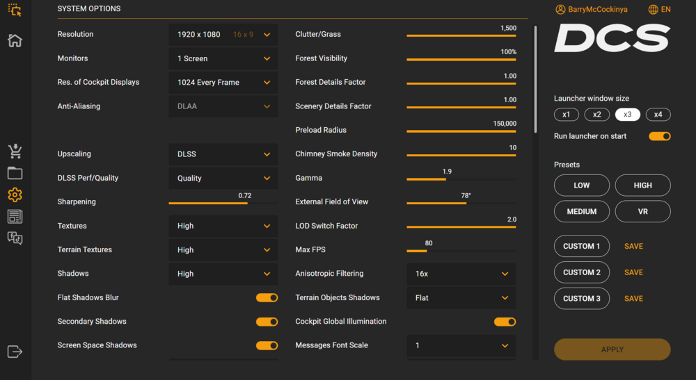Disable the Flat Shadows Blur toggle

pos(267,297)
